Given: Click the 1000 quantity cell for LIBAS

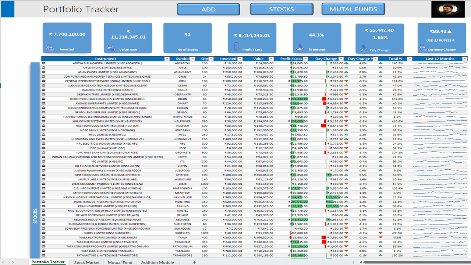Looking at the screenshot, I should tap(205, 184).
